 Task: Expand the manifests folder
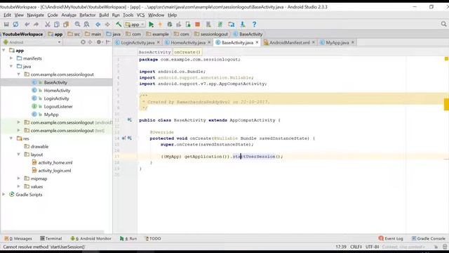pos(11,58)
